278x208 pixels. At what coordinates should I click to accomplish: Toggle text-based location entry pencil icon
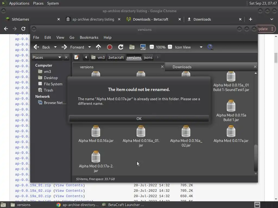[76, 57]
